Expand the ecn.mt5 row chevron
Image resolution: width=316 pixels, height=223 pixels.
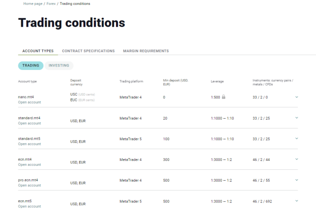tap(297, 201)
